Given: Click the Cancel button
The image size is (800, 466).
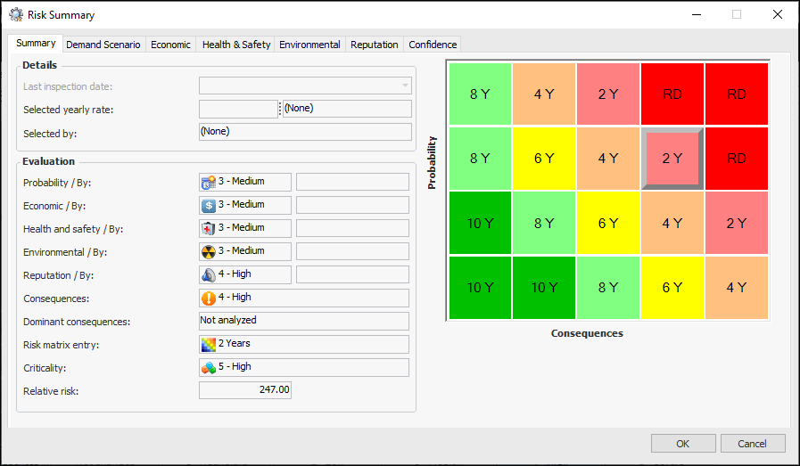Looking at the screenshot, I should coord(753,444).
